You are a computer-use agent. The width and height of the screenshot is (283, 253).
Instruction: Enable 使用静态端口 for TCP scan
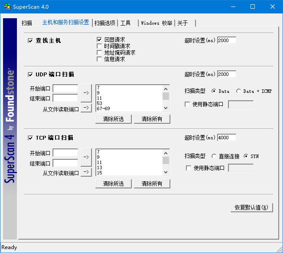point(189,168)
